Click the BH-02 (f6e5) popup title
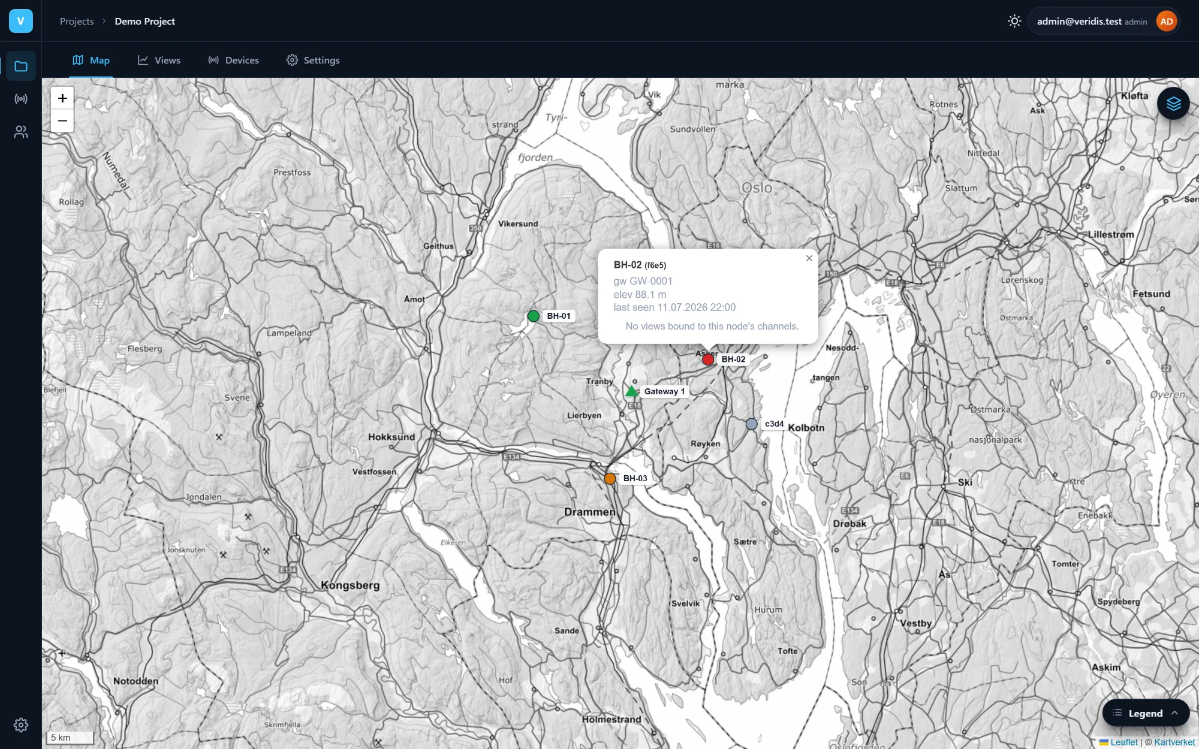Viewport: 1199px width, 749px height. [x=640, y=265]
